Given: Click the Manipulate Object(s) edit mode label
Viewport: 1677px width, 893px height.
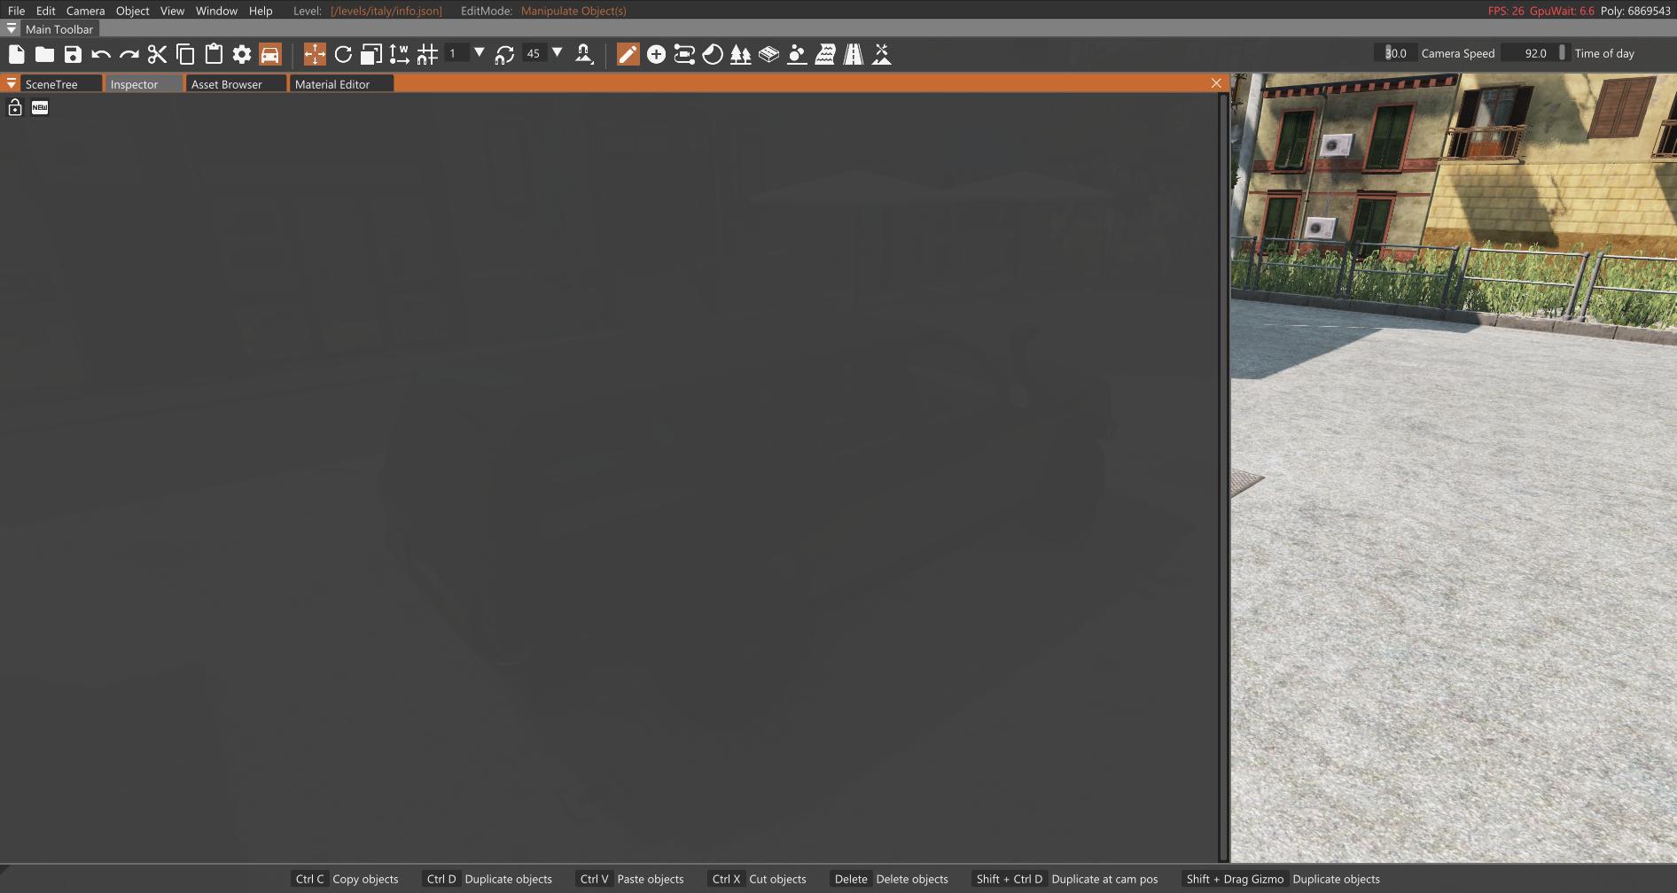Looking at the screenshot, I should point(573,11).
